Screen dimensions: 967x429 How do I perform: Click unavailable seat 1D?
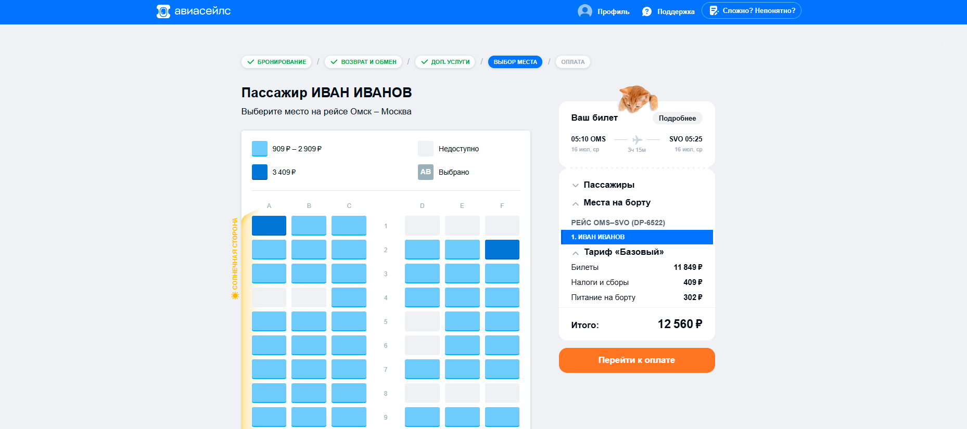click(x=422, y=226)
